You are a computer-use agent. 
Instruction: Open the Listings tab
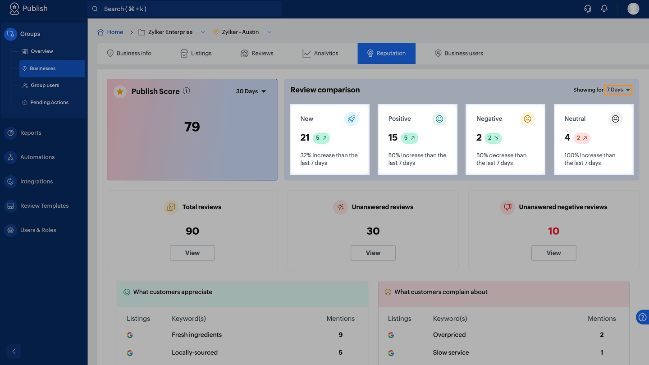196,53
